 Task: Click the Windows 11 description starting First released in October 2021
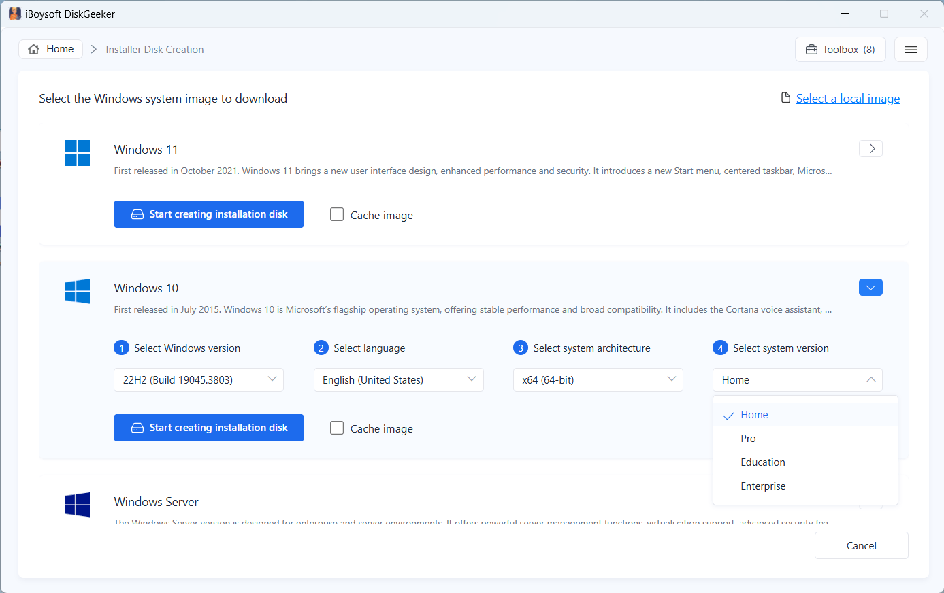(x=473, y=171)
